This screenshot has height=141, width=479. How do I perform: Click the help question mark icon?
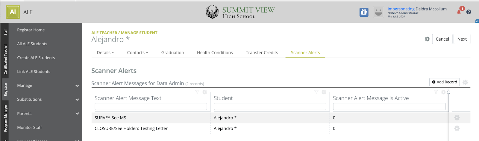[x=469, y=12]
